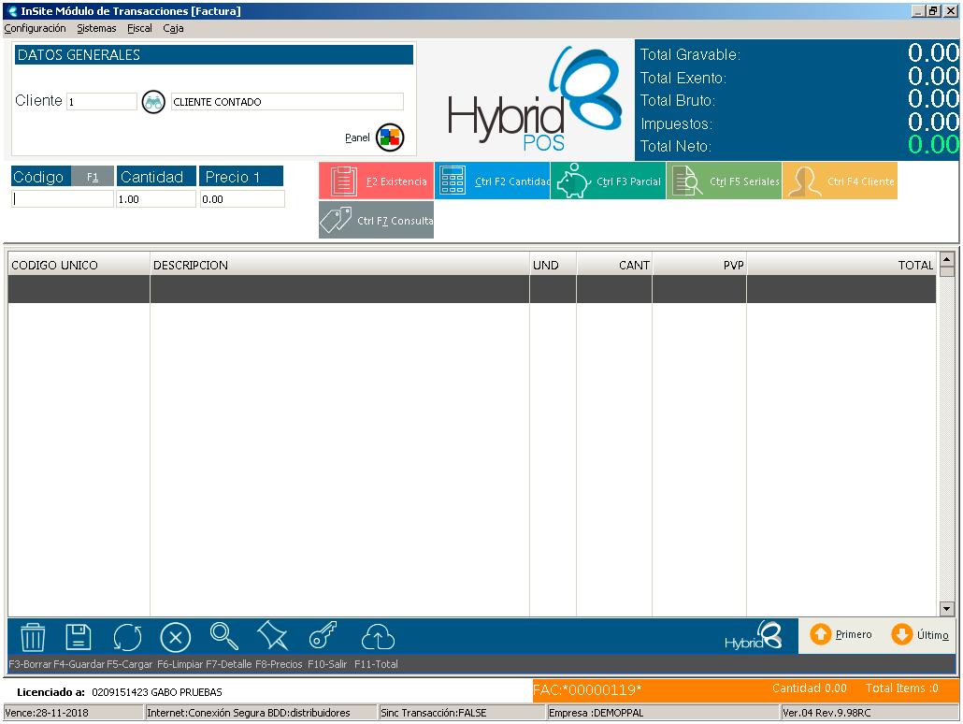The height and width of the screenshot is (724, 963).
Task: Click the Internet:Conexión Segura status entry
Action: 261,713
